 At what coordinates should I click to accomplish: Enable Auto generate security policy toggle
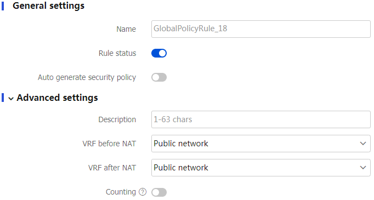159,77
